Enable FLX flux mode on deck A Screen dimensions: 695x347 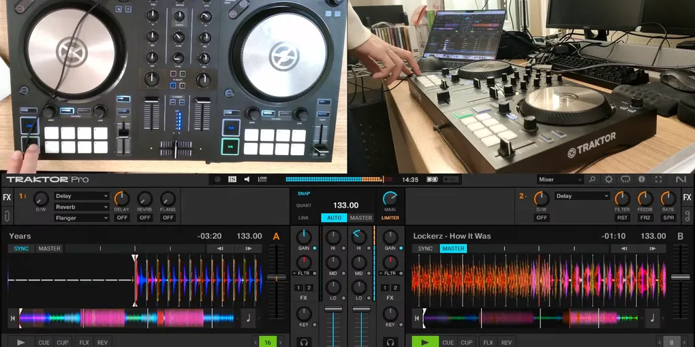click(84, 342)
